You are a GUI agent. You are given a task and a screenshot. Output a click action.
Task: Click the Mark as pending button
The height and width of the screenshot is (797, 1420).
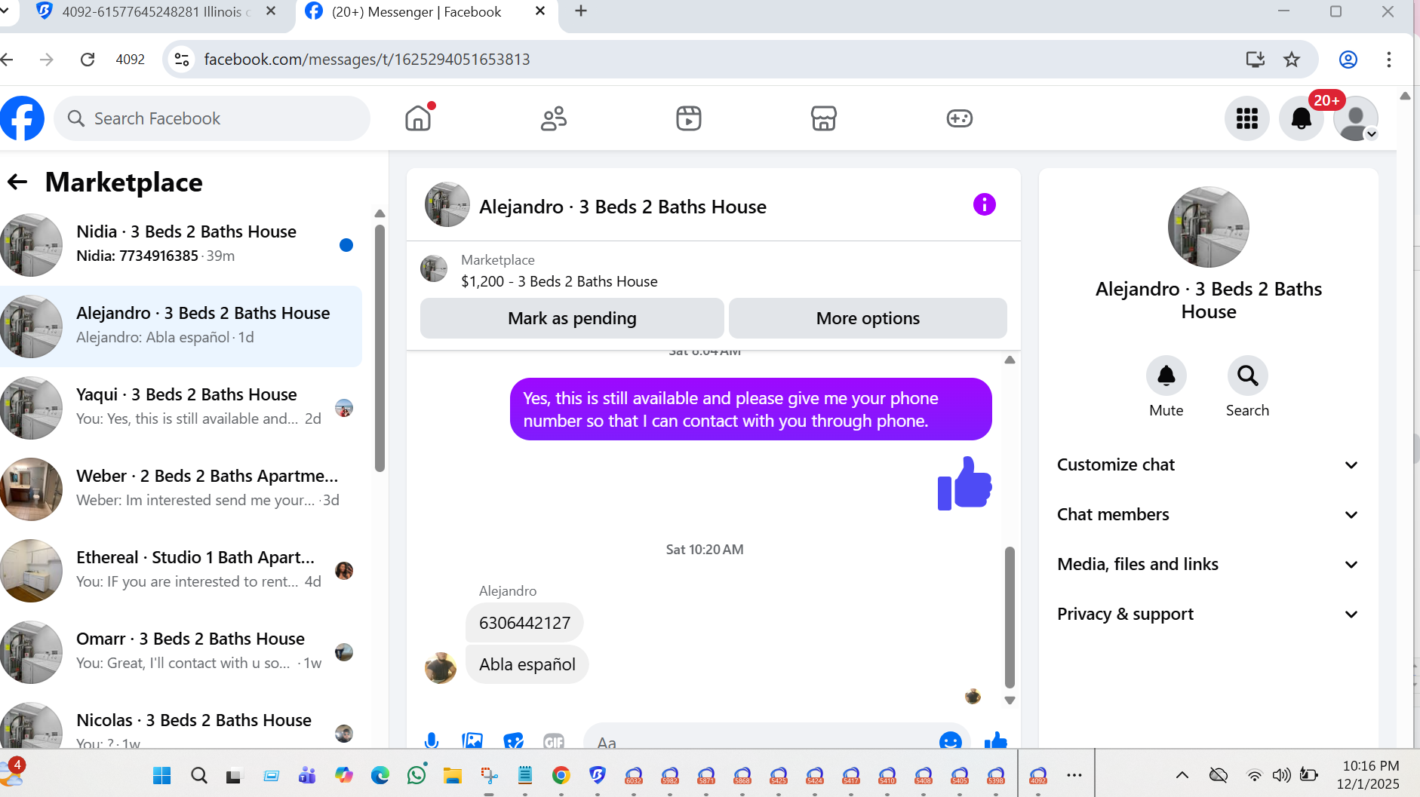click(572, 318)
